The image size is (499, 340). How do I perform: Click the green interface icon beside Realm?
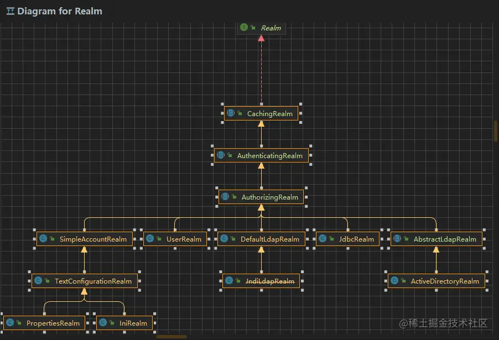(x=244, y=27)
